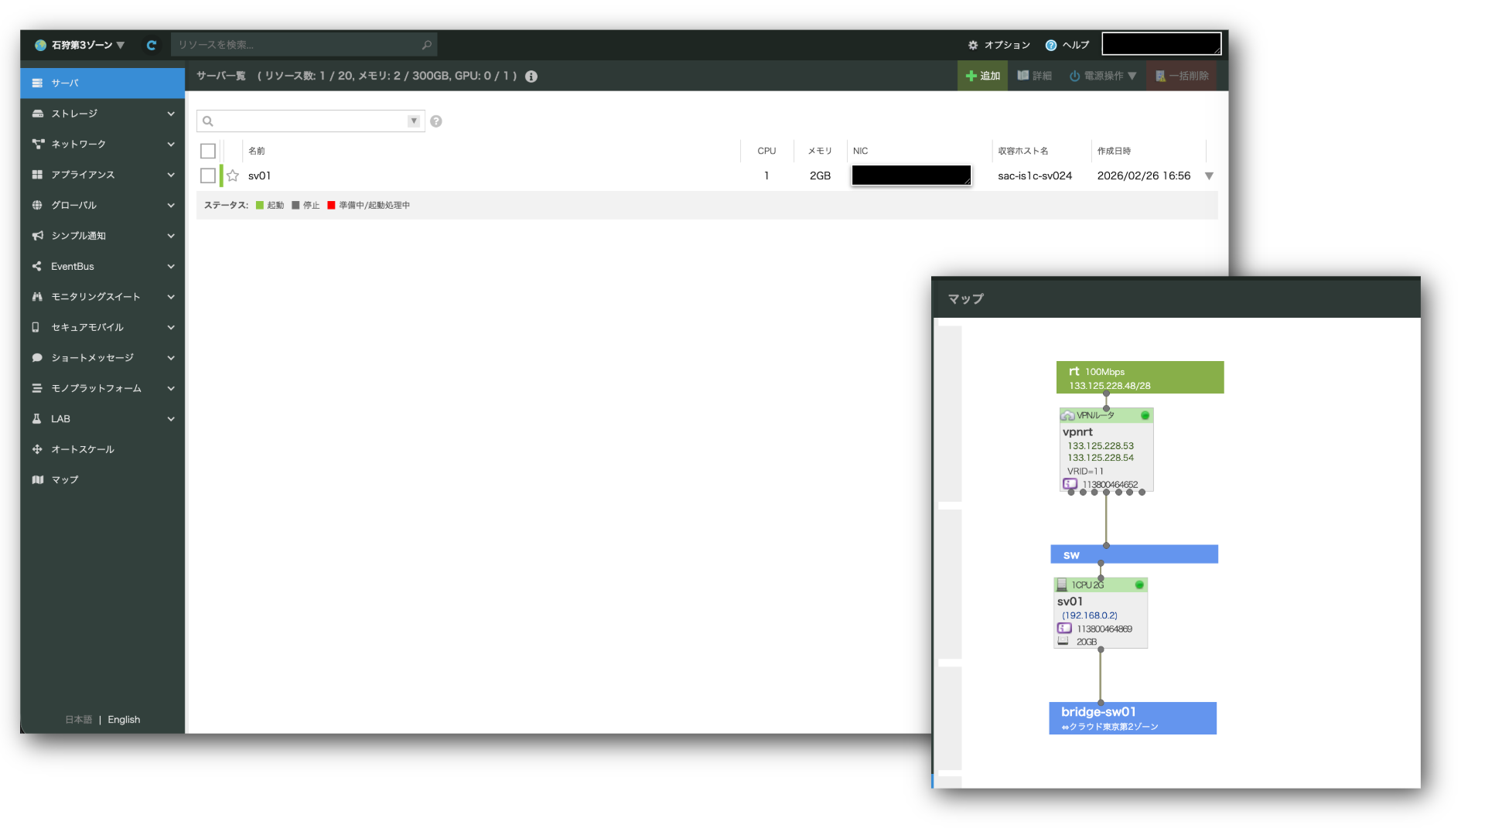The height and width of the screenshot is (835, 1485).
Task: Click the magnifier icon in resource search
Action: point(426,45)
